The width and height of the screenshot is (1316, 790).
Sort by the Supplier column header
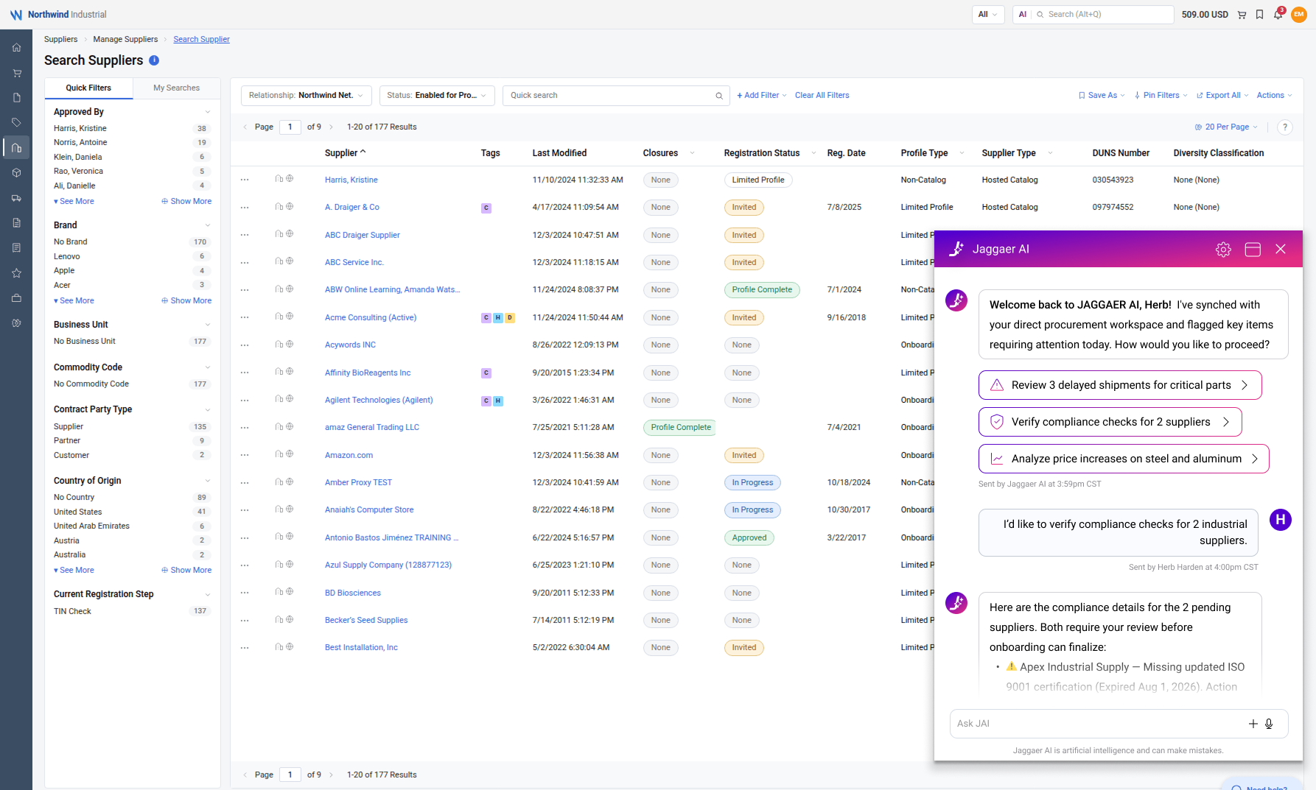(345, 153)
